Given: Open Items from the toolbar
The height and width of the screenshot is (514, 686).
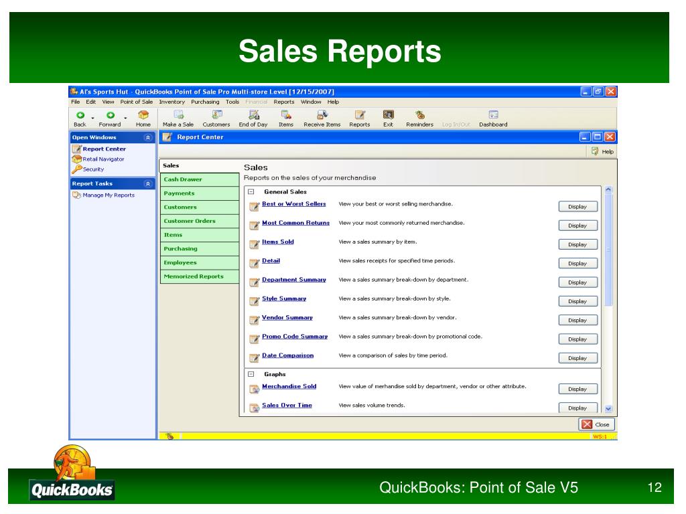Looking at the screenshot, I should 286,118.
